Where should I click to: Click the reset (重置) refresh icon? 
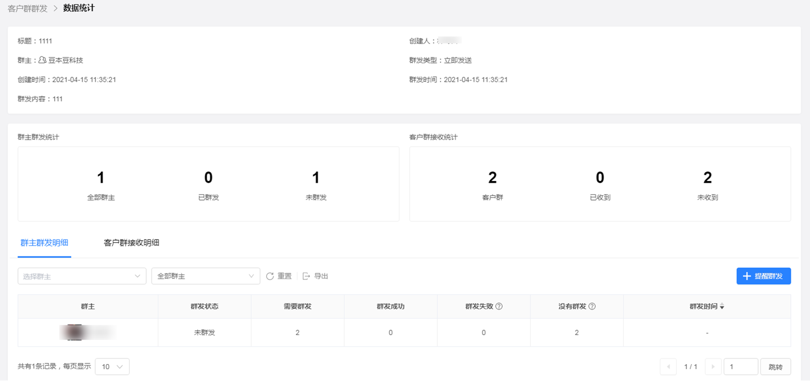pos(270,276)
